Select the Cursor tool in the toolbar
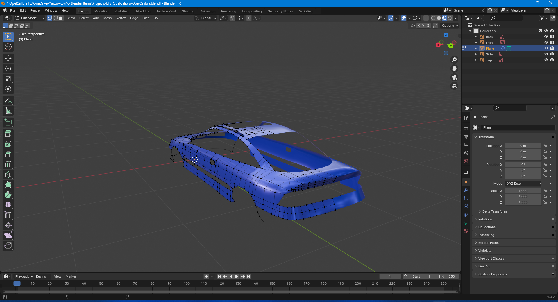Viewport: 558px width, 302px height. 8,47
